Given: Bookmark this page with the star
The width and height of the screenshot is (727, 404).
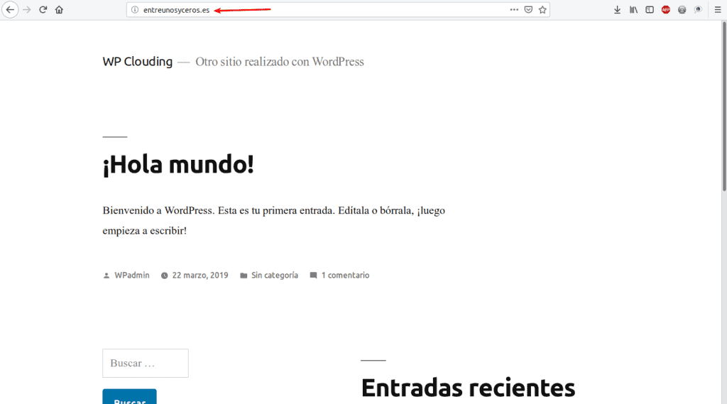Looking at the screenshot, I should 542,10.
